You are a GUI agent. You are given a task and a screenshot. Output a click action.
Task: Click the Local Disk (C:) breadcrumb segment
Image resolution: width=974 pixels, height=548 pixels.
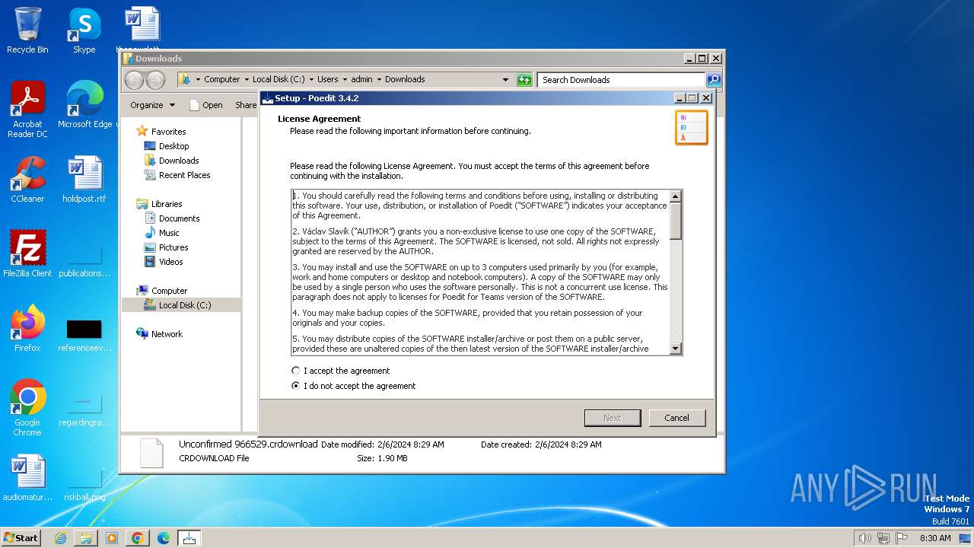pyautogui.click(x=279, y=79)
